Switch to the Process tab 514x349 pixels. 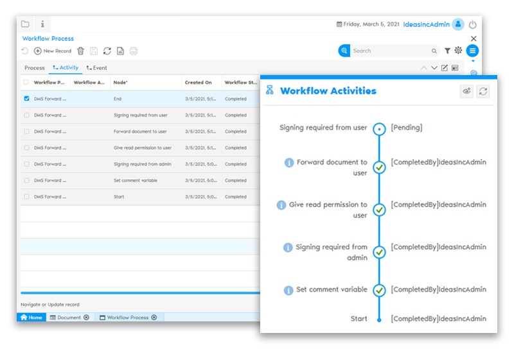pos(35,68)
